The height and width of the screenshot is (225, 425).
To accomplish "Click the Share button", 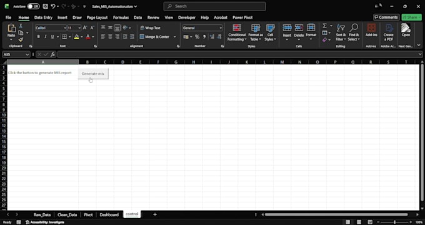I will pyautogui.click(x=411, y=17).
